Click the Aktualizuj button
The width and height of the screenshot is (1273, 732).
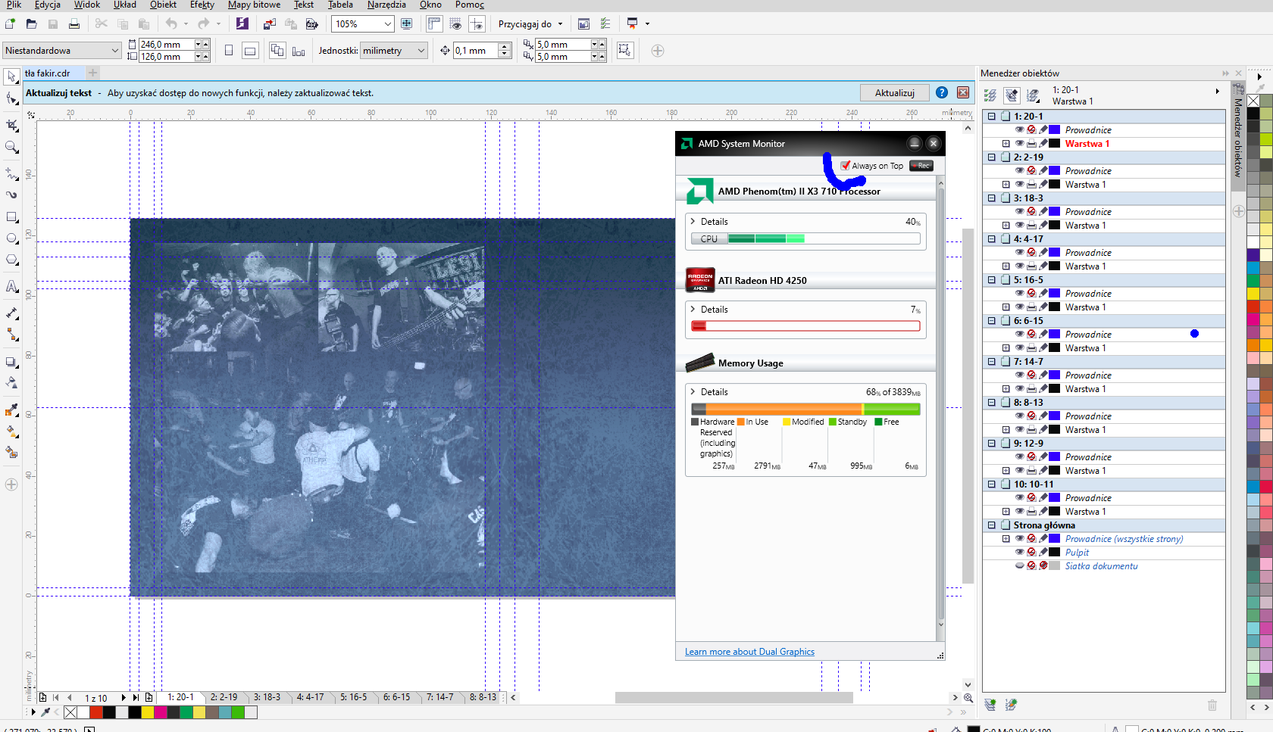pos(894,93)
